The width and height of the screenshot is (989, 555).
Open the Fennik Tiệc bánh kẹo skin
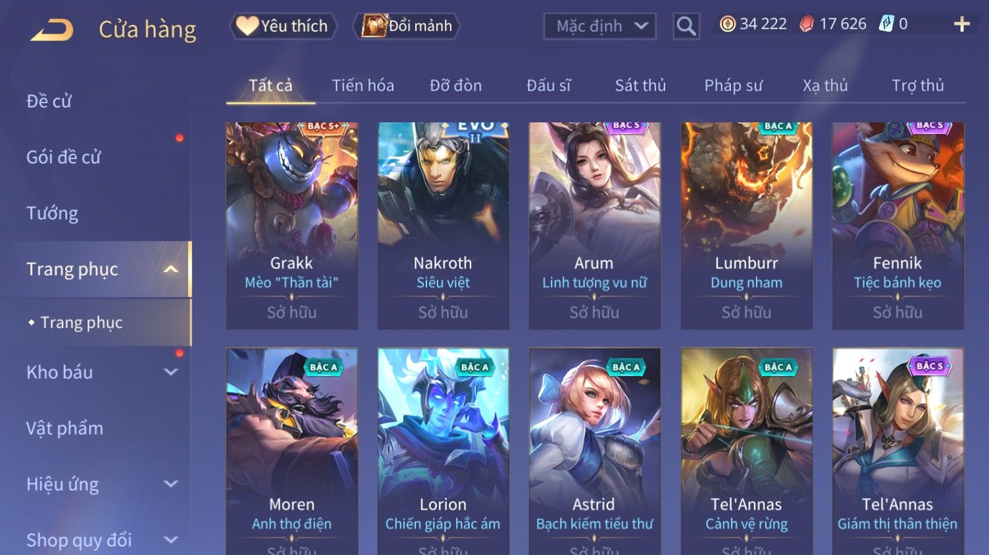point(898,226)
